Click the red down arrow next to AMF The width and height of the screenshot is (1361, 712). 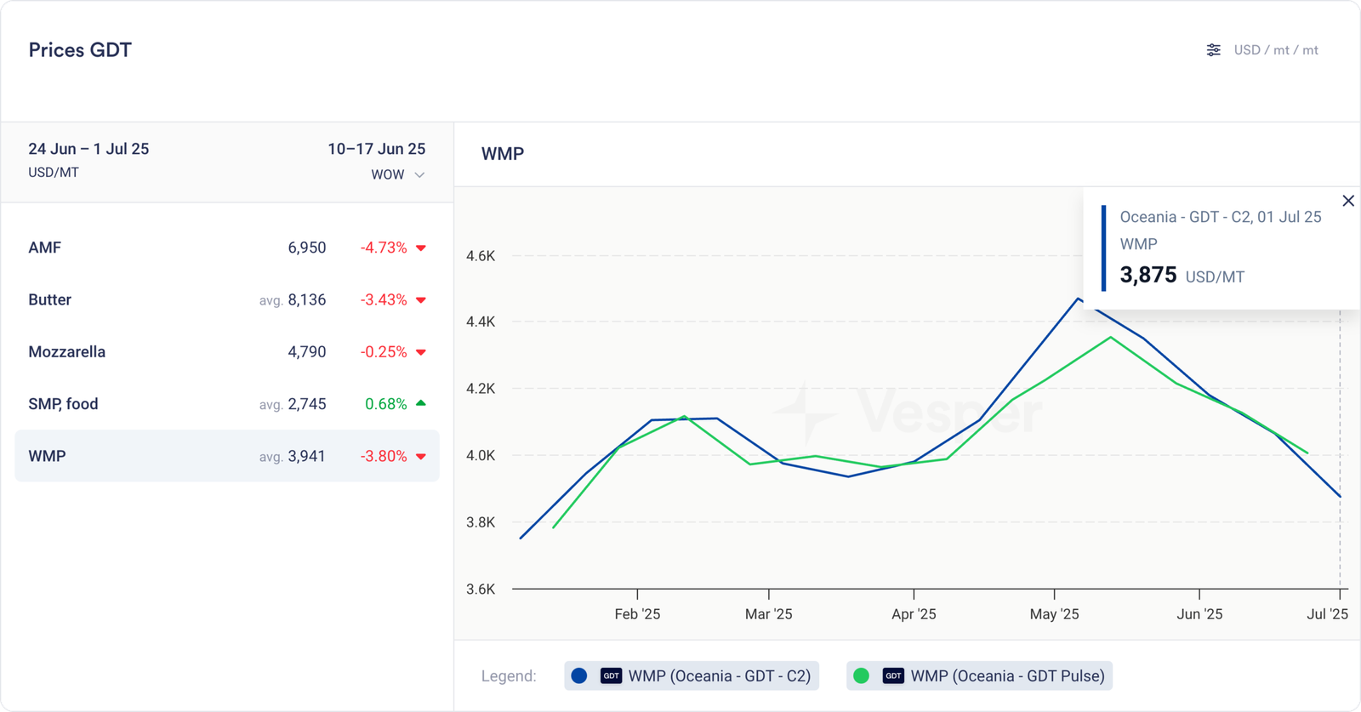pyautogui.click(x=420, y=248)
